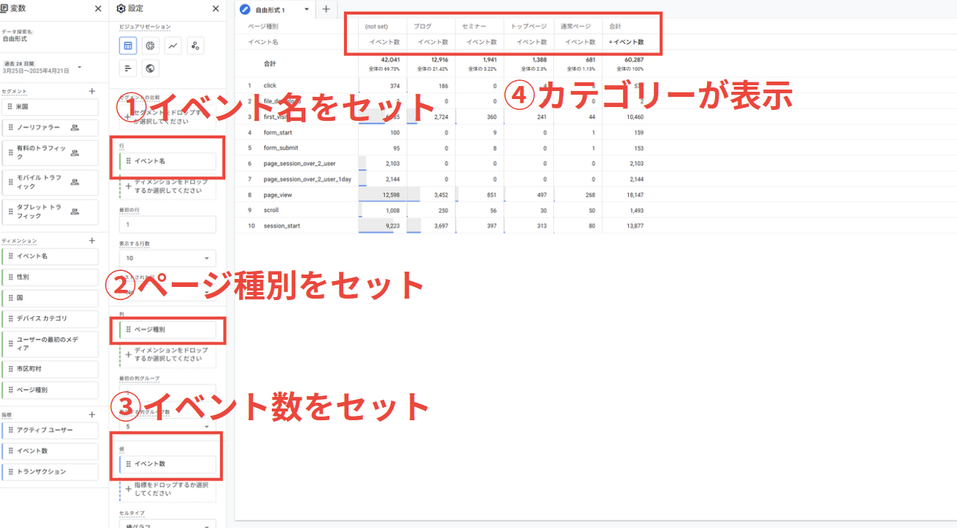This screenshot has height=528, width=957.
Task: Select イベント数 in the 指標 variables list
Action: point(50,451)
